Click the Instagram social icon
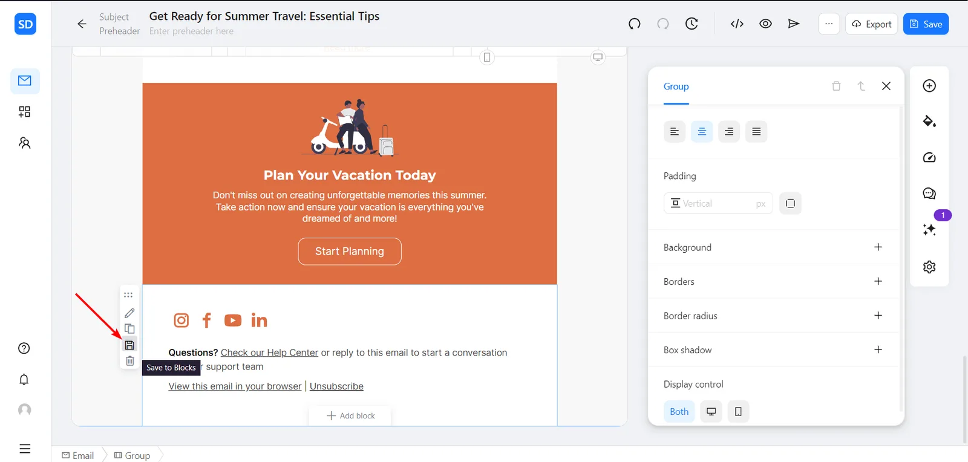Image resolution: width=968 pixels, height=462 pixels. [181, 320]
